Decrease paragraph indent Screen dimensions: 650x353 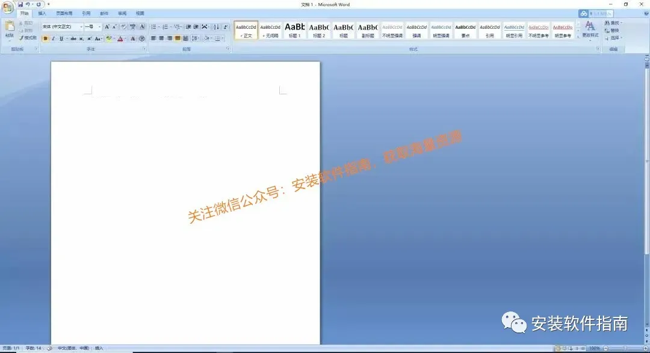[188, 27]
